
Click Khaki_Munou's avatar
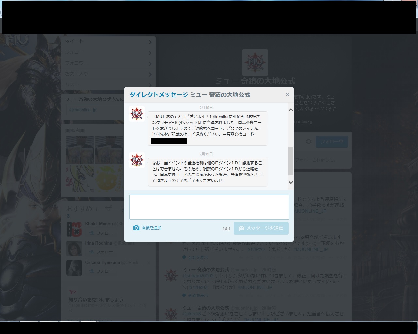pyautogui.click(x=74, y=229)
